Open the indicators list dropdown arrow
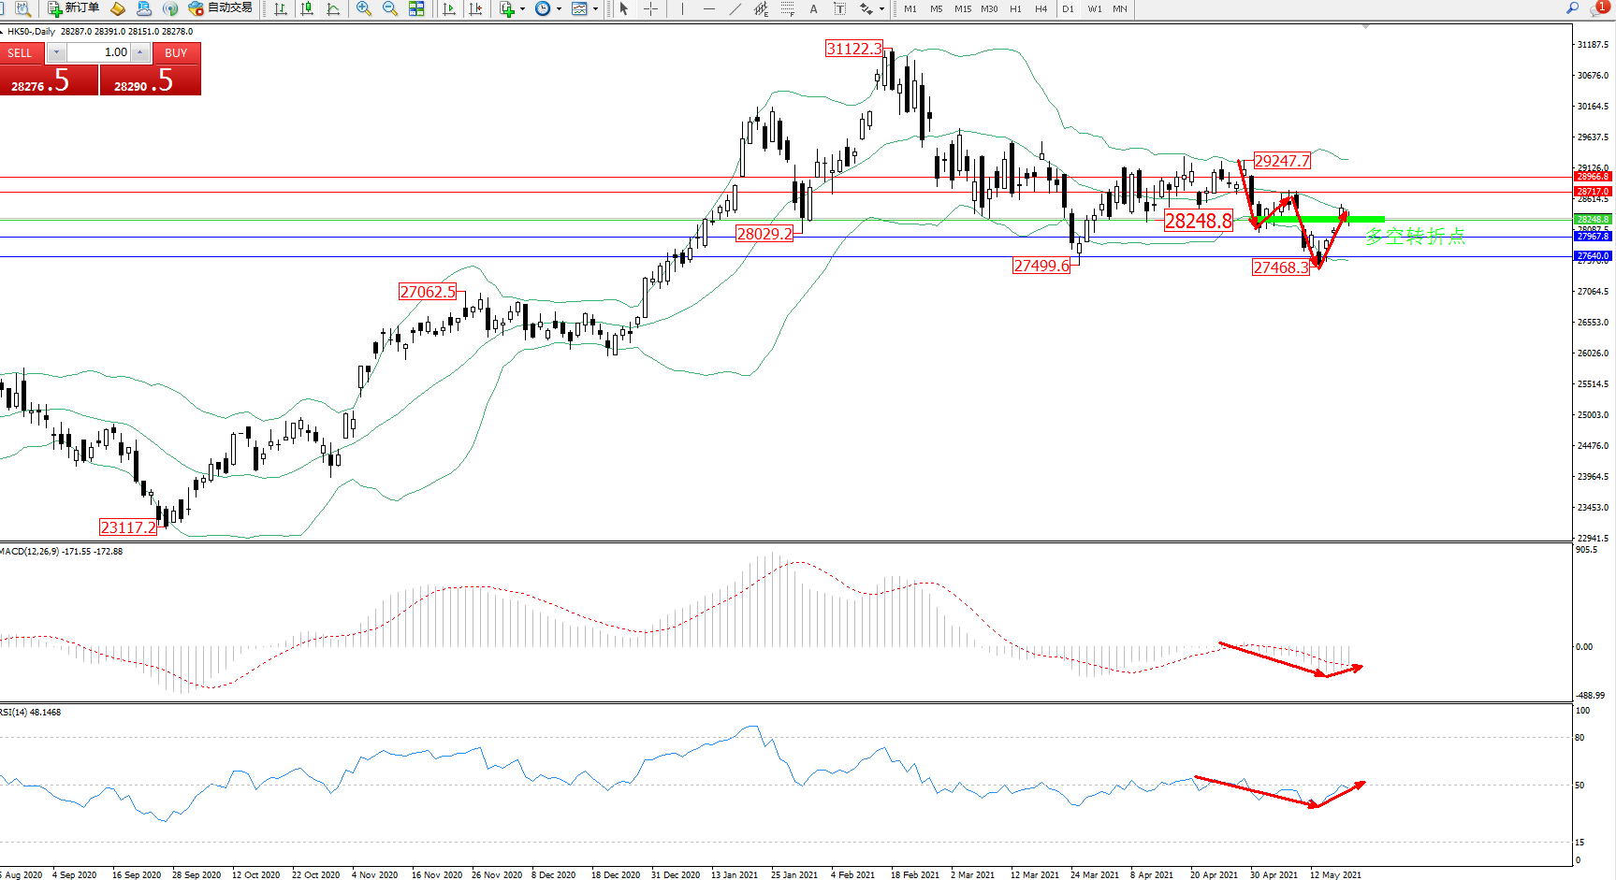1616x880 pixels. click(x=522, y=8)
